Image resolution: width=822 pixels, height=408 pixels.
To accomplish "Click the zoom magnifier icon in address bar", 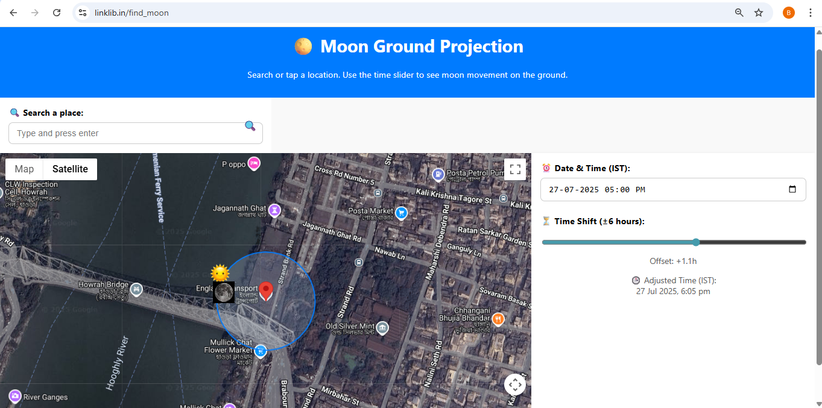I will point(739,13).
